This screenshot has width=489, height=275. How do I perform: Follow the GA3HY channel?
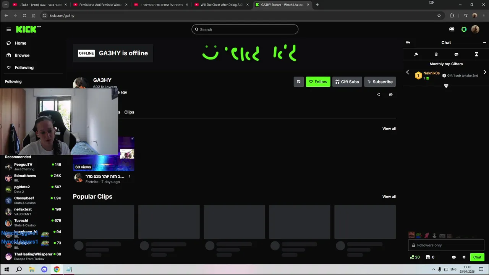pyautogui.click(x=318, y=82)
